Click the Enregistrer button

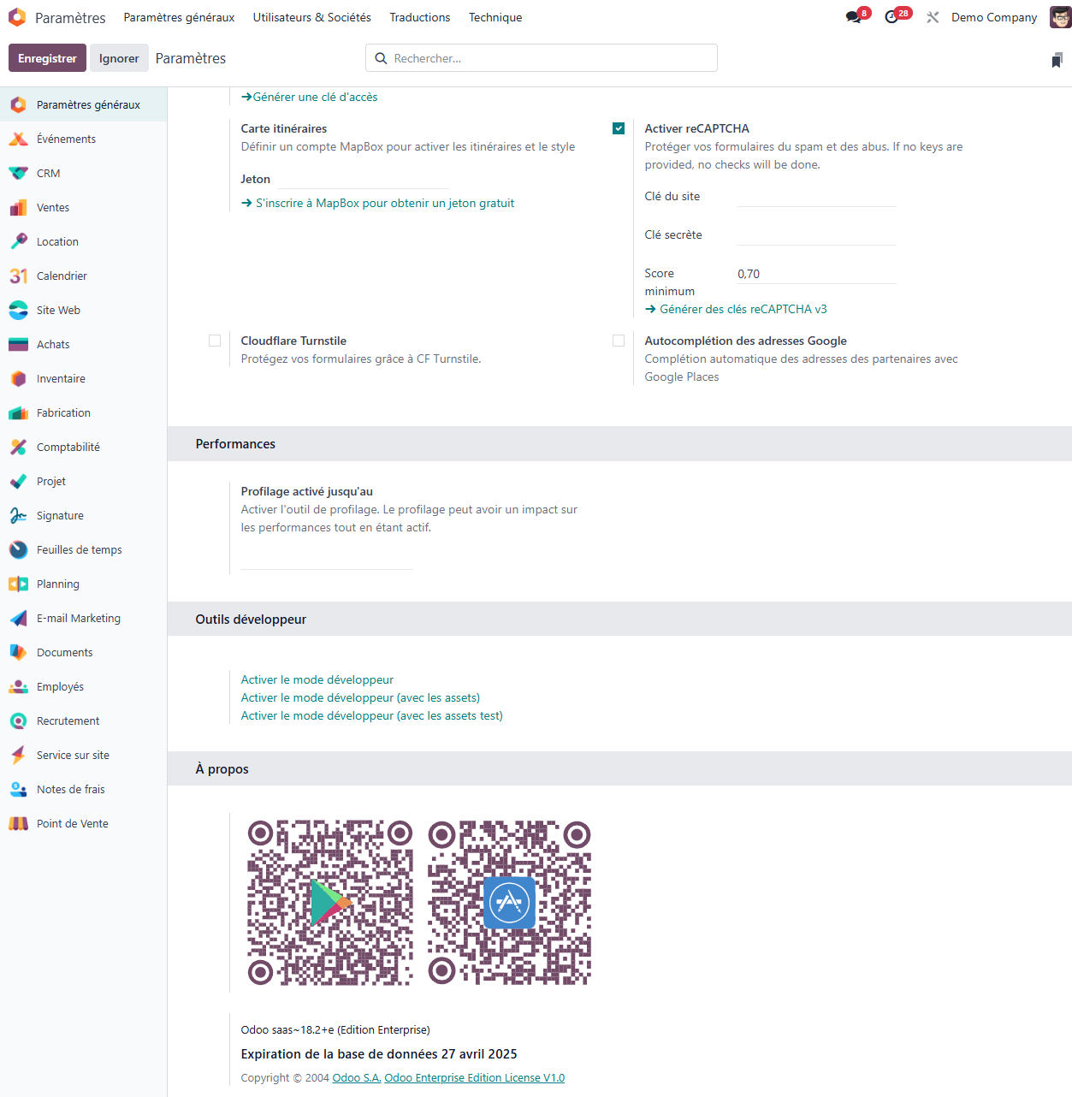pyautogui.click(x=47, y=58)
